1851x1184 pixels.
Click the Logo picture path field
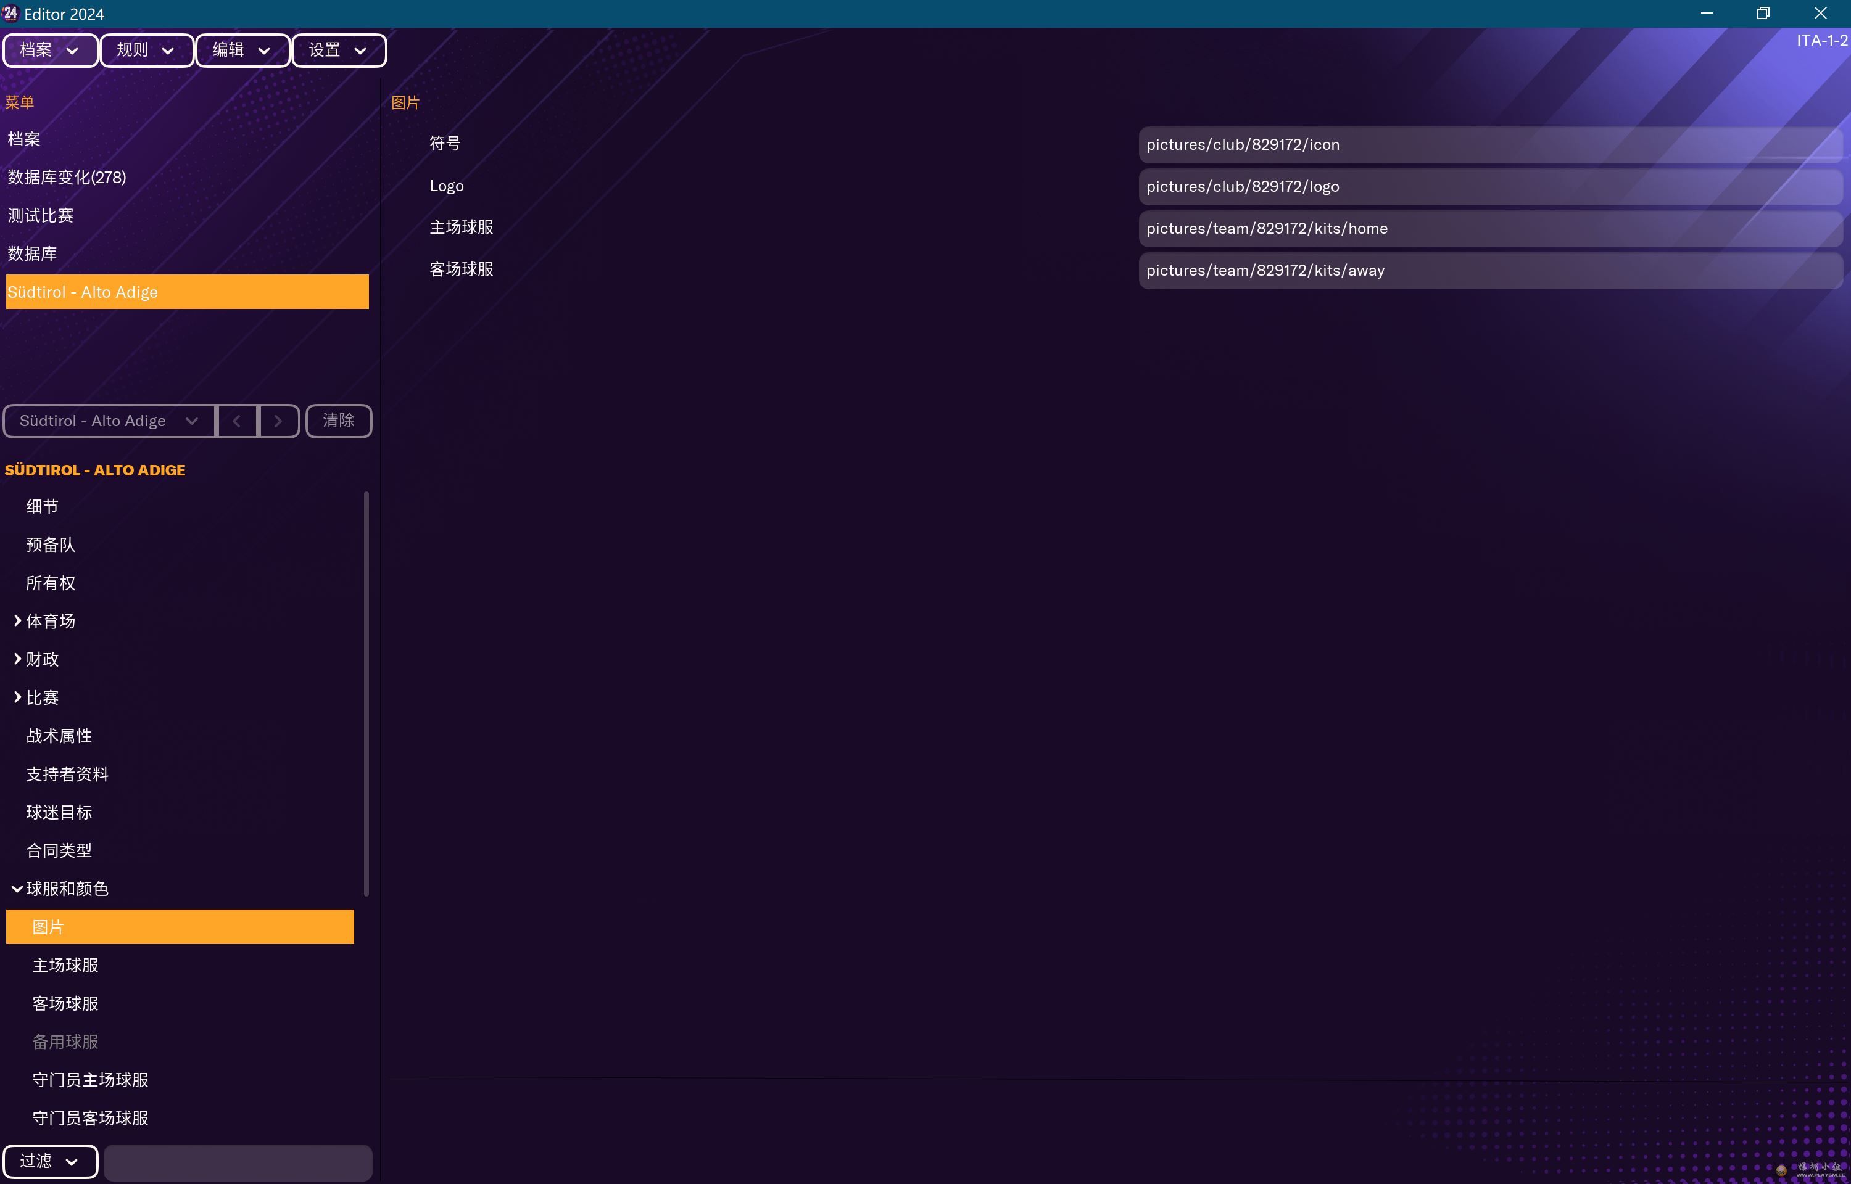pyautogui.click(x=1489, y=187)
